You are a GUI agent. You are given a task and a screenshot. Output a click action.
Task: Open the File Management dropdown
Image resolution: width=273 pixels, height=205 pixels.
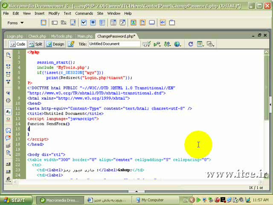(x=167, y=44)
